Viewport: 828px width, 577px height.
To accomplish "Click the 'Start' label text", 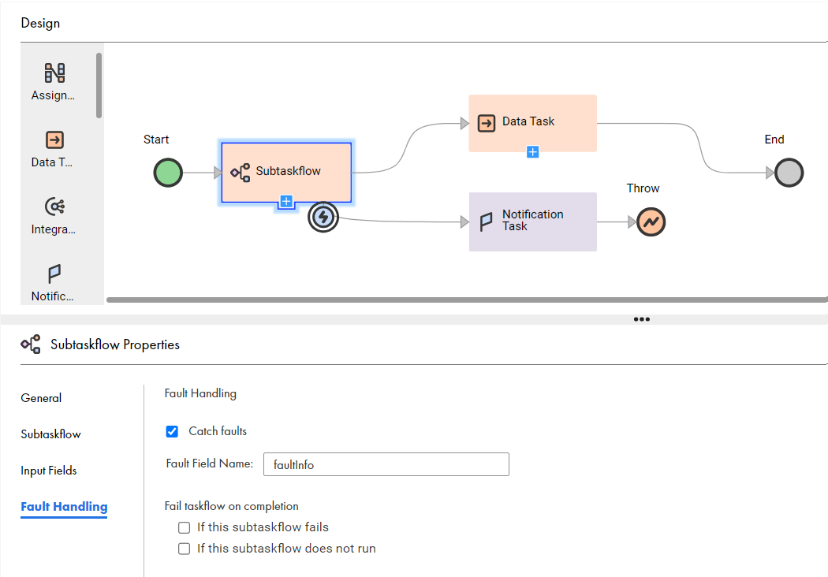I will [x=156, y=140].
